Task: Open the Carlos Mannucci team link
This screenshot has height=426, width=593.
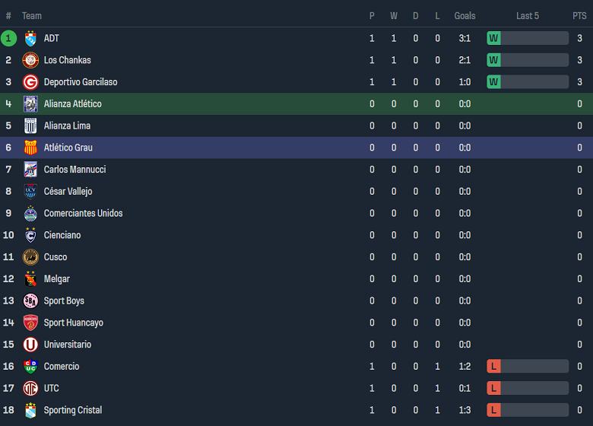Action: click(x=75, y=170)
